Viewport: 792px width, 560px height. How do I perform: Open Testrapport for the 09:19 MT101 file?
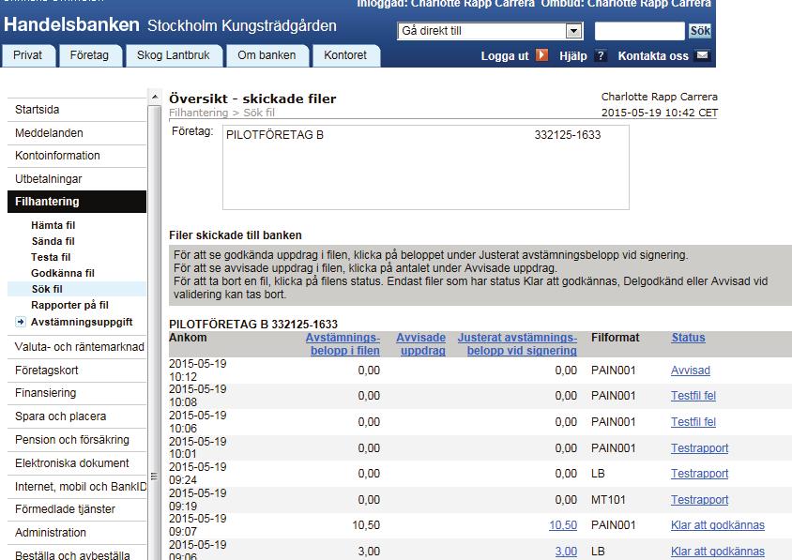coord(699,499)
